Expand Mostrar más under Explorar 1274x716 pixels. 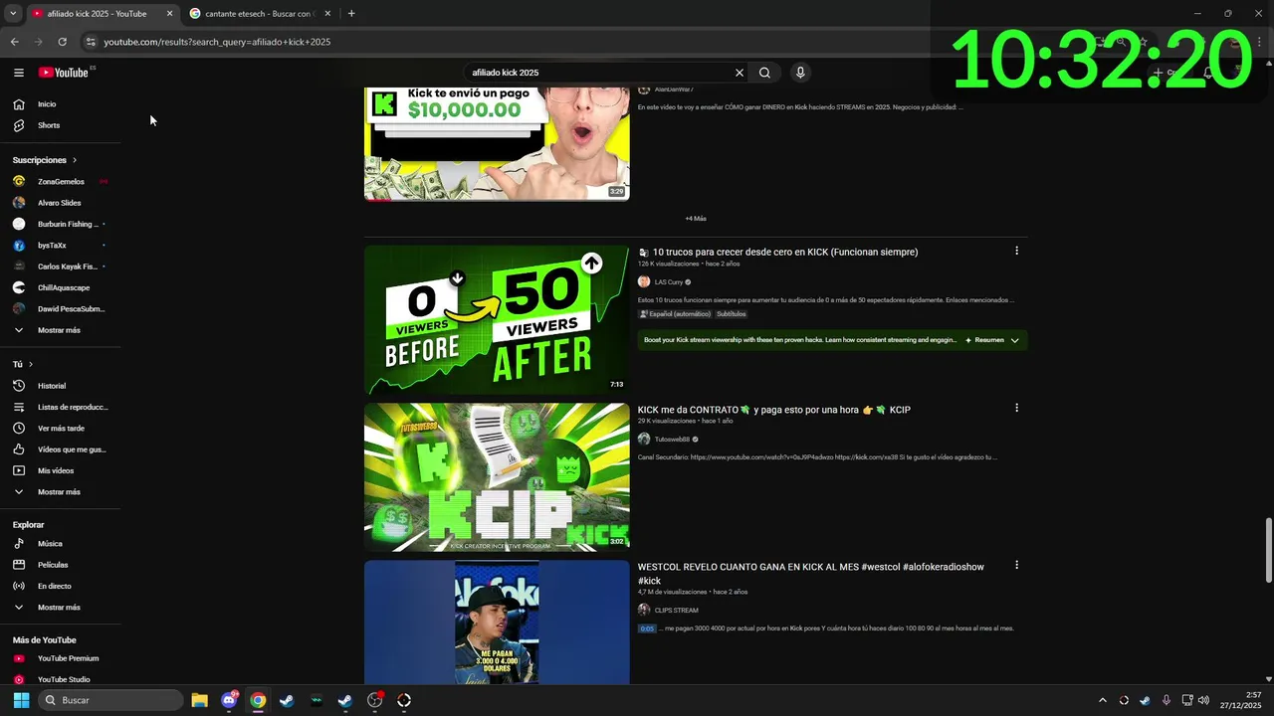point(60,608)
